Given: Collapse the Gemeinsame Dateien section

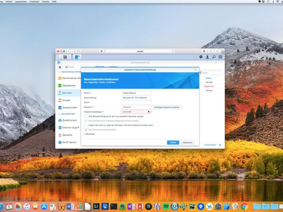Looking at the screenshot, I should coord(59,72).
